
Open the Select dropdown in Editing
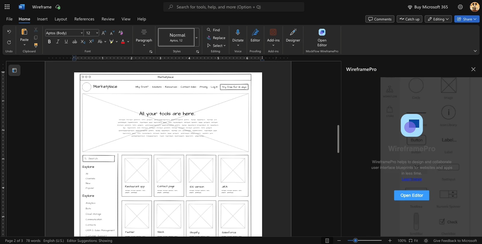[x=217, y=46]
